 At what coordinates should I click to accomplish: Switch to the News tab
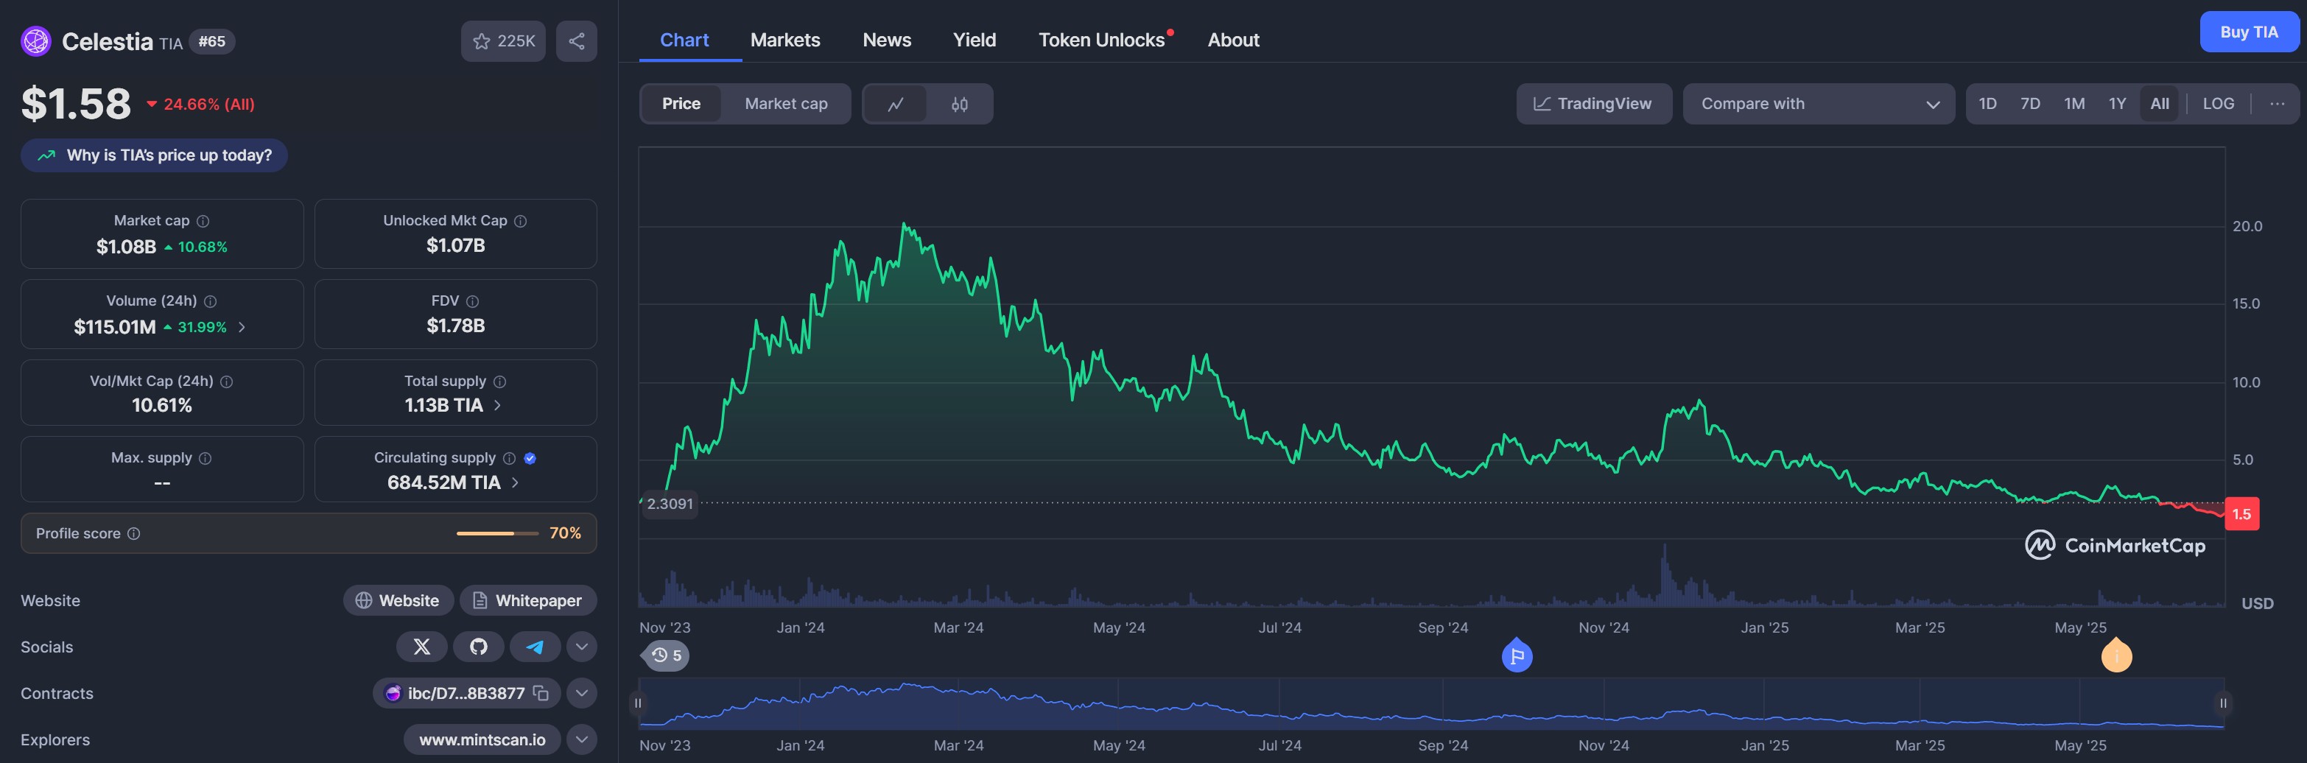coord(887,41)
